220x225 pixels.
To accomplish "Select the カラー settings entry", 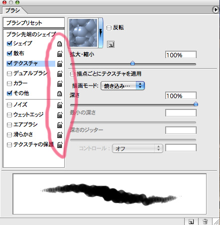I will (20, 83).
